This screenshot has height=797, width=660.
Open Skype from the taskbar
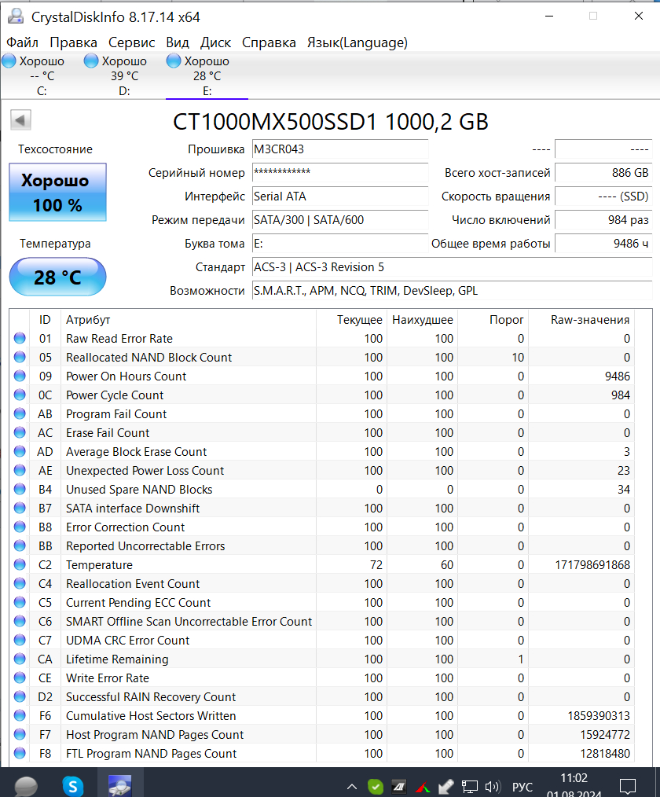pyautogui.click(x=73, y=786)
